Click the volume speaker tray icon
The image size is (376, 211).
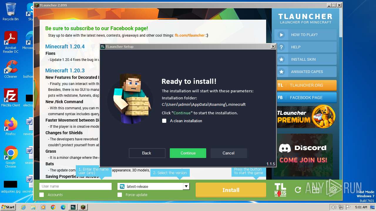334,207
